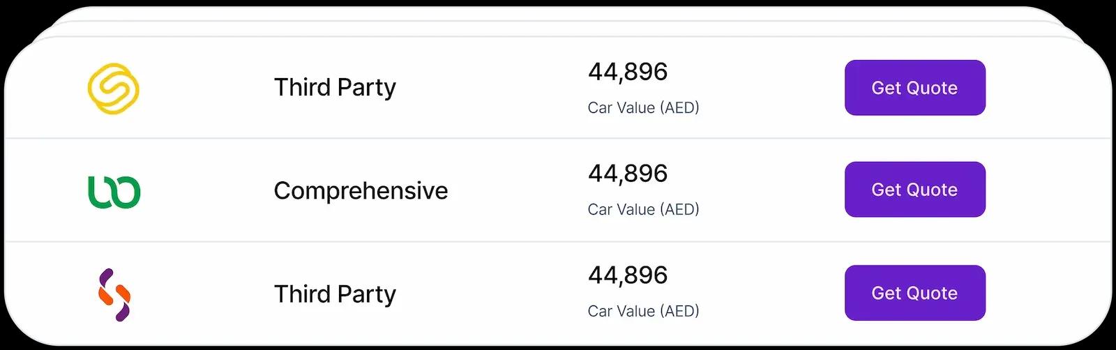Select the Comprehensive coverage label
Screen dimensions: 1116x350
pyautogui.click(x=361, y=191)
